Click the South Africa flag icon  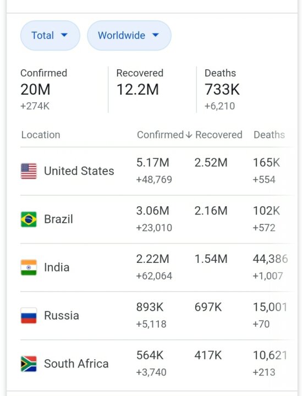(x=29, y=364)
